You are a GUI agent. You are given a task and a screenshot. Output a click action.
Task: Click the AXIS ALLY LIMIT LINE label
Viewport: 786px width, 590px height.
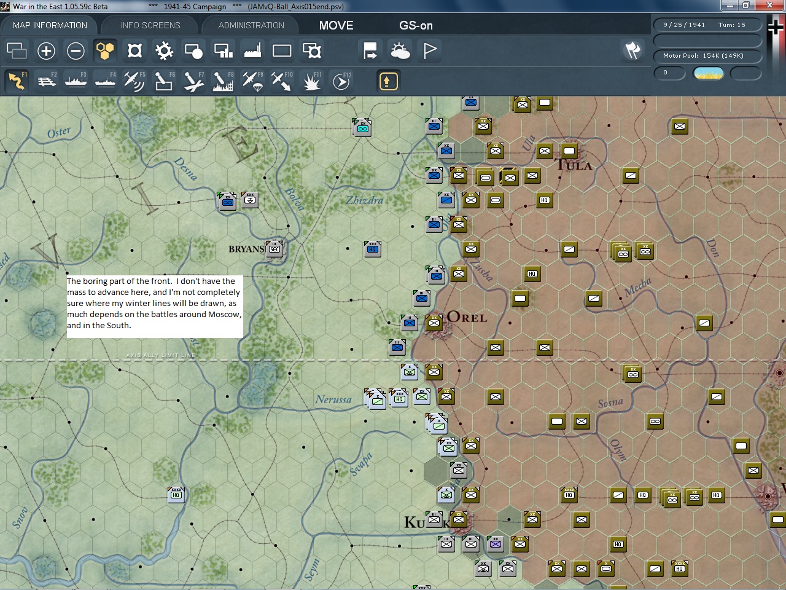pyautogui.click(x=161, y=355)
